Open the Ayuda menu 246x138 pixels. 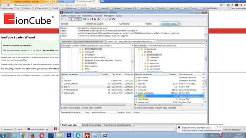click(x=119, y=16)
